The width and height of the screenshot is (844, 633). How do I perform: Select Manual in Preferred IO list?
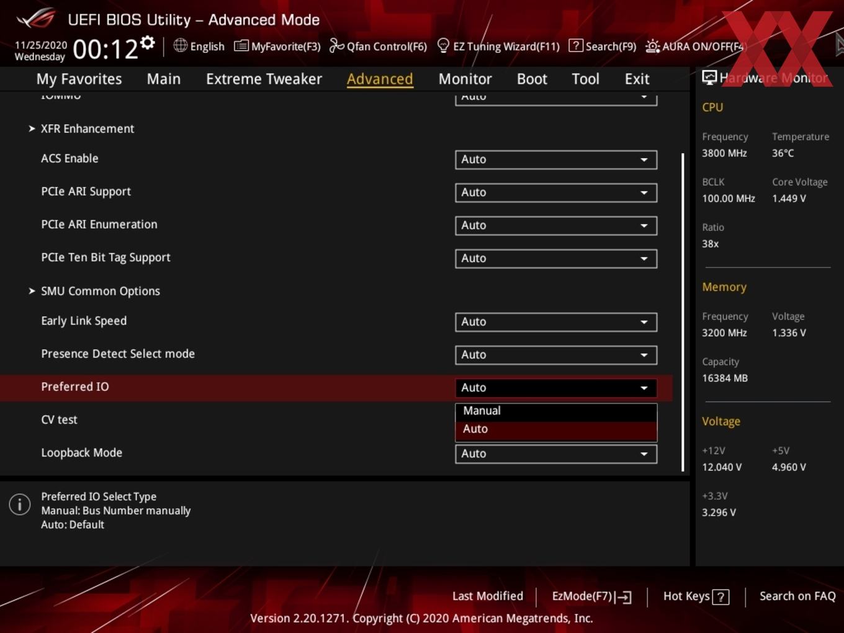click(556, 411)
